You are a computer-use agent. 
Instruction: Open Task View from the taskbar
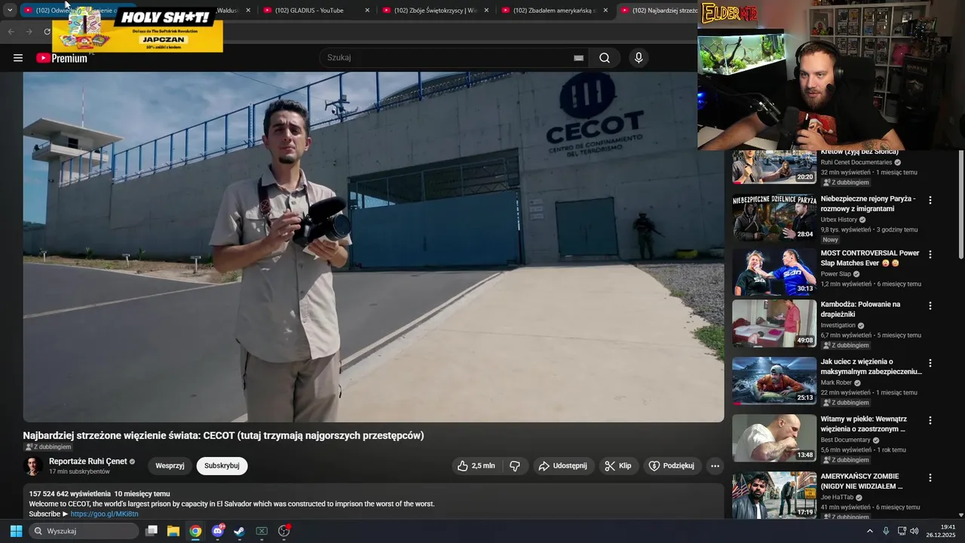pyautogui.click(x=152, y=531)
